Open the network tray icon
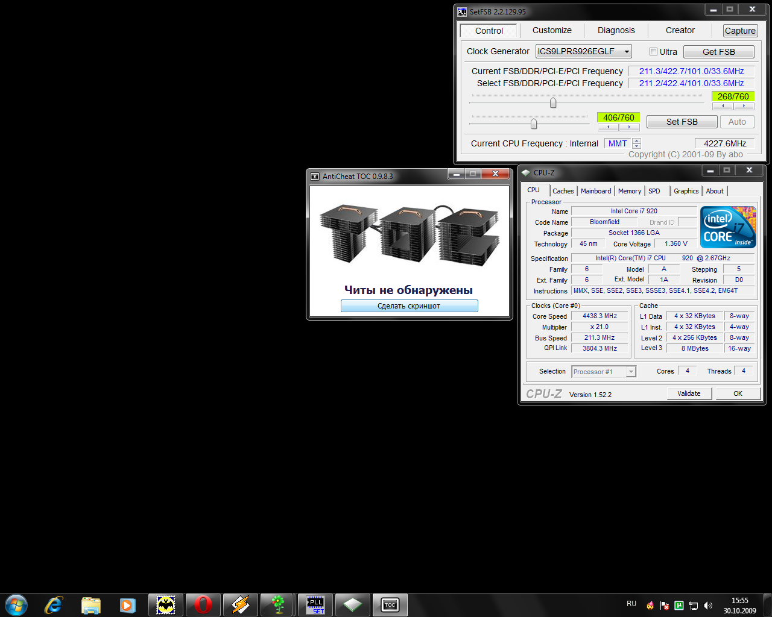Screen dimensions: 772x617 click(x=694, y=606)
